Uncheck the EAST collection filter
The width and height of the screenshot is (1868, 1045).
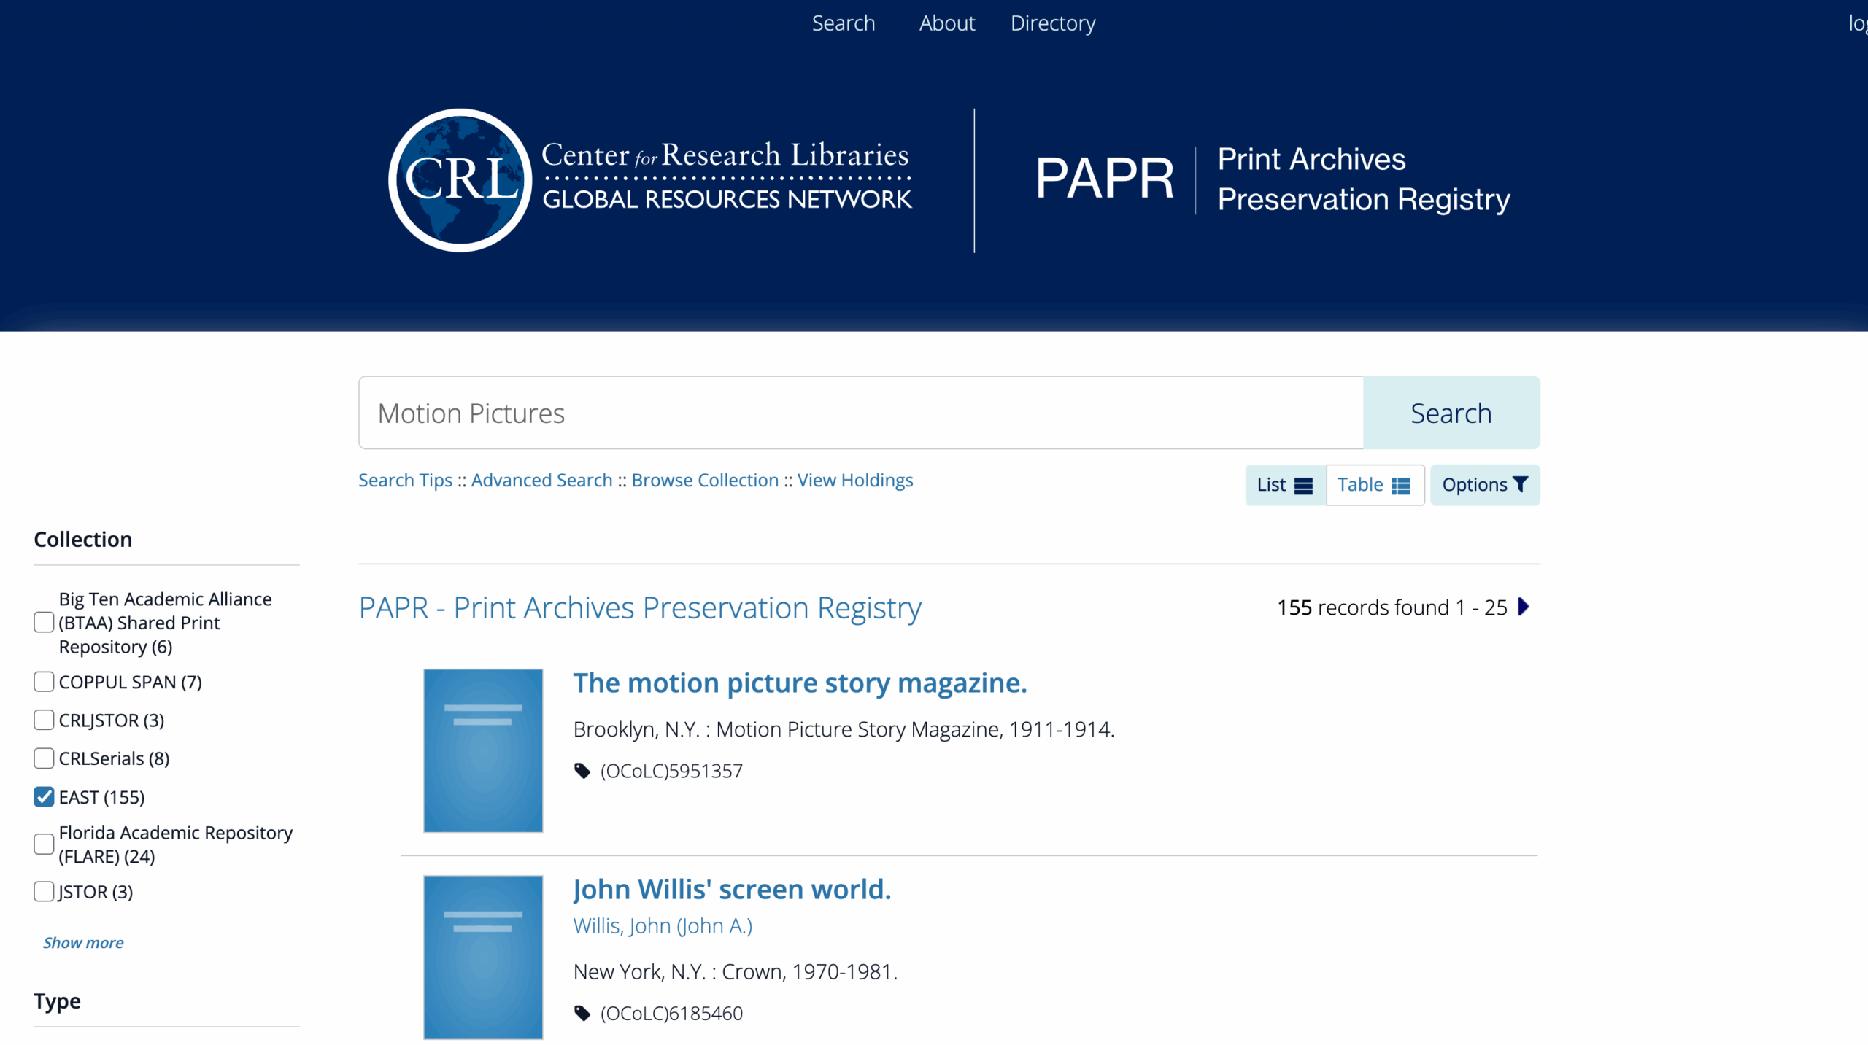point(44,797)
